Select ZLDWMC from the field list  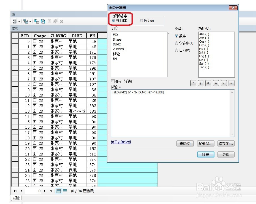(x=119, y=49)
